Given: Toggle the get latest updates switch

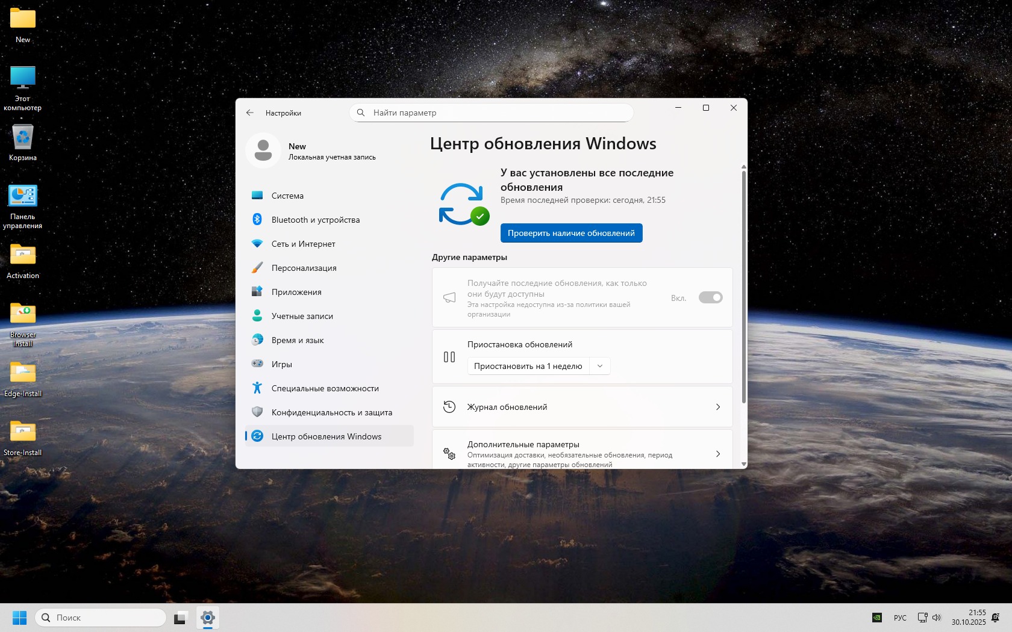Looking at the screenshot, I should click(710, 297).
